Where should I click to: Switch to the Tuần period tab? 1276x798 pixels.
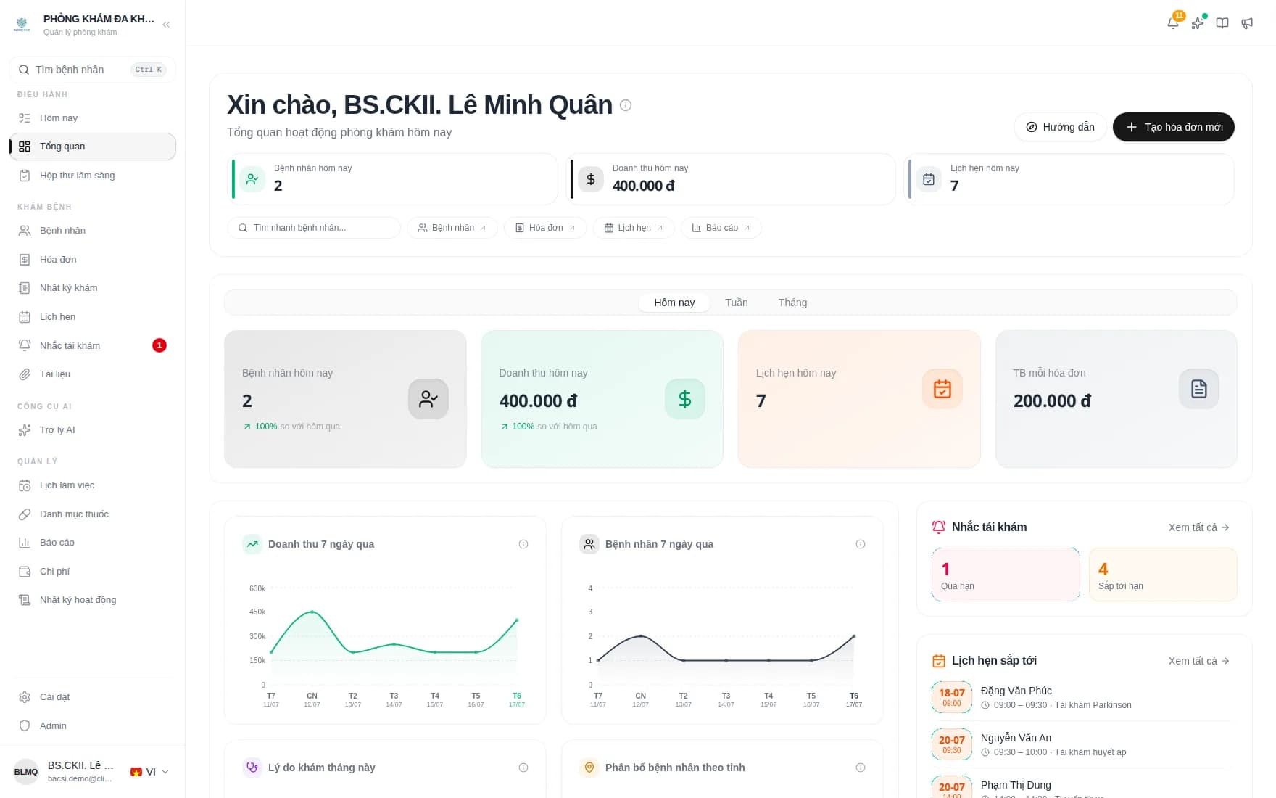pos(737,303)
